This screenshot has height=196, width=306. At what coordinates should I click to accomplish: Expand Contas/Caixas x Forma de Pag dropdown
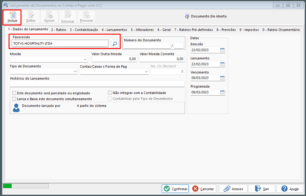pyautogui.click(x=146, y=72)
